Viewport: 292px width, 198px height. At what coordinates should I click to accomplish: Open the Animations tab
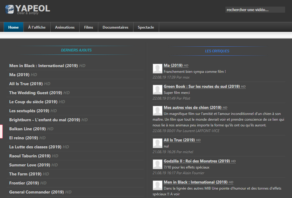pos(65,27)
